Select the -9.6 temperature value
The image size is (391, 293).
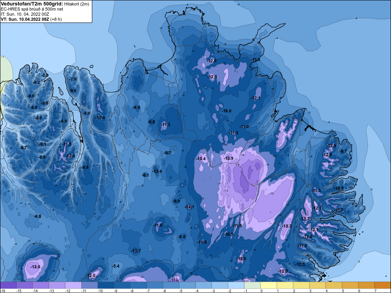pos(73,90)
